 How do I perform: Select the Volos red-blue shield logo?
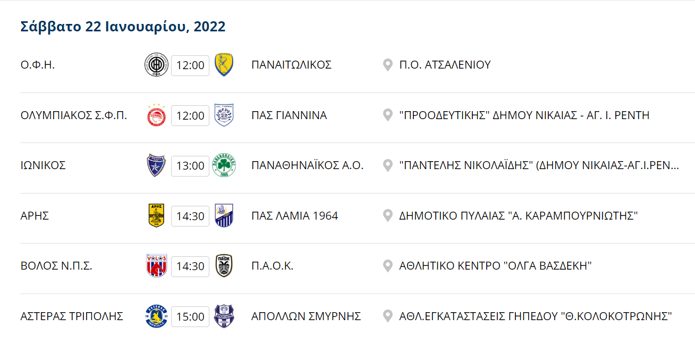tap(156, 266)
